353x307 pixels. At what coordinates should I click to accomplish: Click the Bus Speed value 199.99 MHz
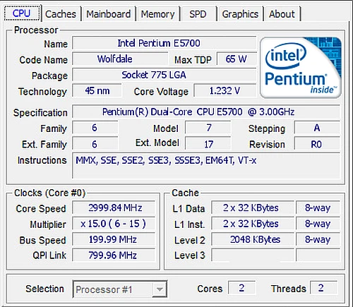[114, 240]
